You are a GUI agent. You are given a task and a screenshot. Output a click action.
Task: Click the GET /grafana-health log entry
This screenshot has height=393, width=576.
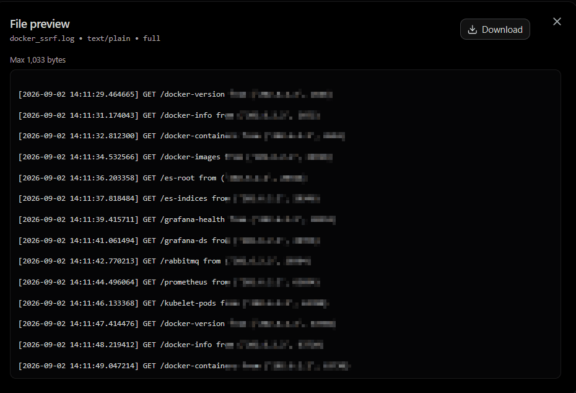coord(177,219)
